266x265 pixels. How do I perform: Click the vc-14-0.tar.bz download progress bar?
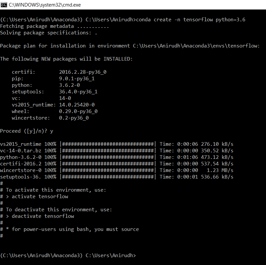[x=108, y=151]
